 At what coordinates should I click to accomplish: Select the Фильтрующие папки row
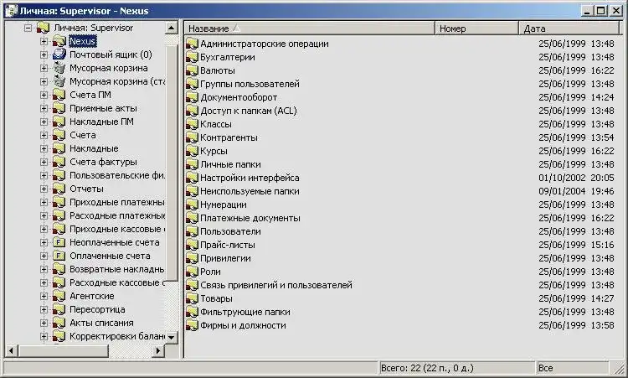point(401,312)
